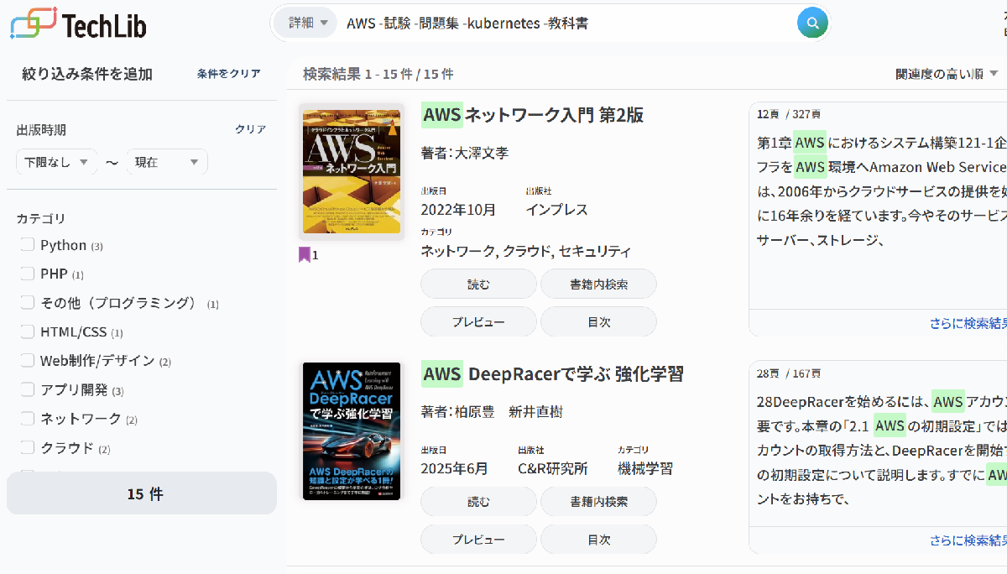This screenshot has height=574, width=1007.
Task: Check the クラウド category checkbox
Action: click(28, 447)
